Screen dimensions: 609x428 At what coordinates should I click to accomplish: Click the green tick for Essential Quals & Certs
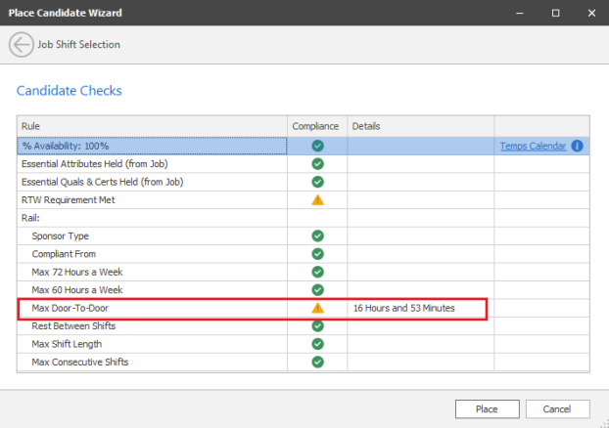(317, 182)
